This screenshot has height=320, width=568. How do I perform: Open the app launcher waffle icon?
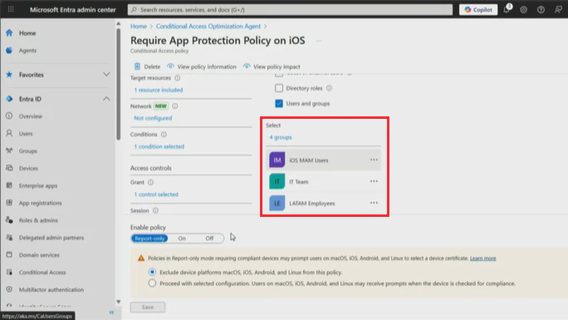coord(11,9)
